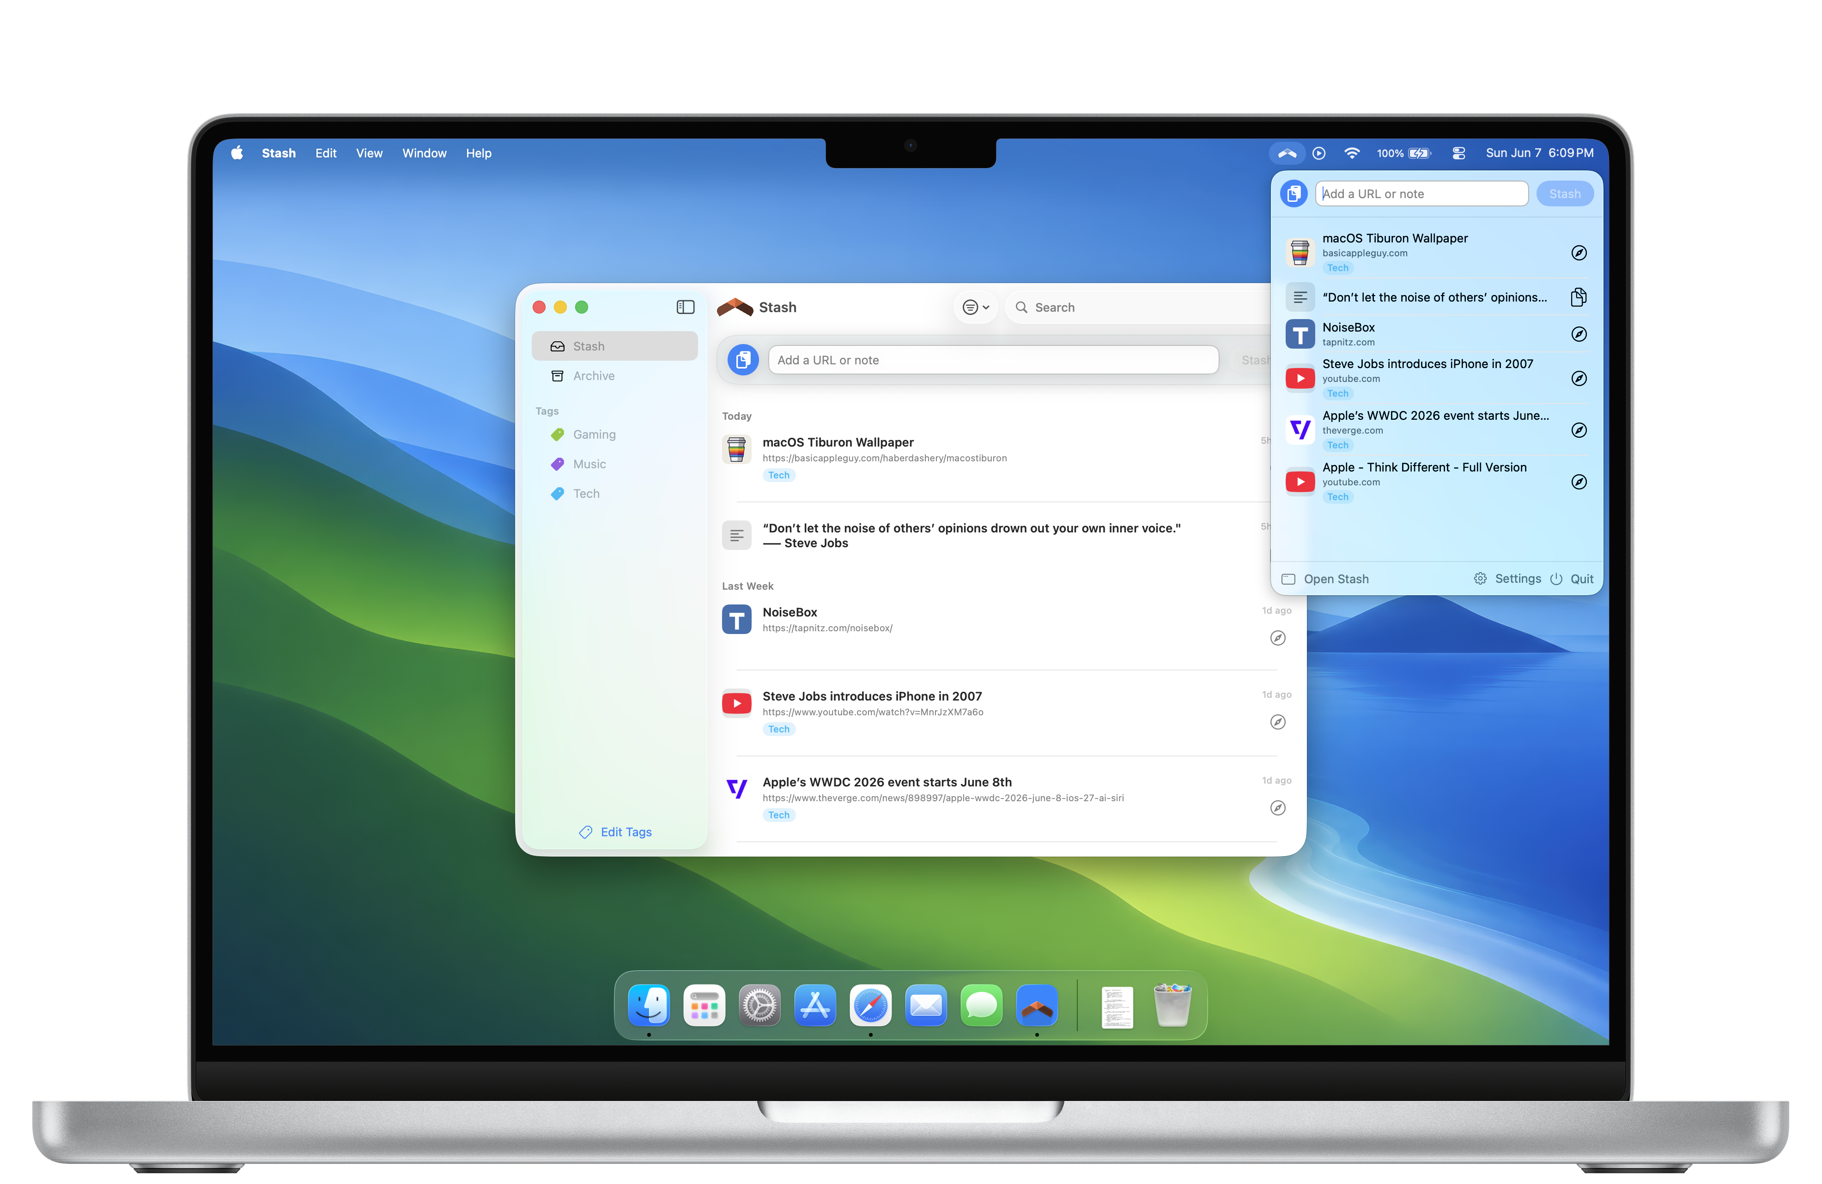Click the Now Playing menu bar icon
1822x1184 pixels.
pos(1319,153)
